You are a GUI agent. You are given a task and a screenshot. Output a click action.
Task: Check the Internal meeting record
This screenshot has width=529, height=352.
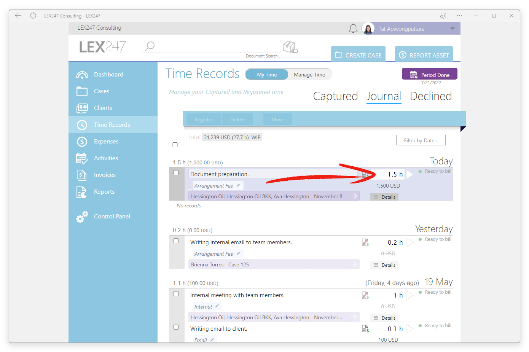(x=176, y=294)
